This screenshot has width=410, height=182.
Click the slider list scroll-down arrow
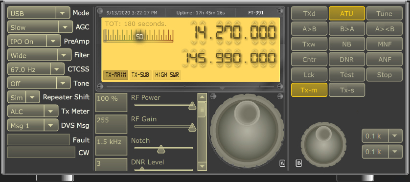click(202, 166)
